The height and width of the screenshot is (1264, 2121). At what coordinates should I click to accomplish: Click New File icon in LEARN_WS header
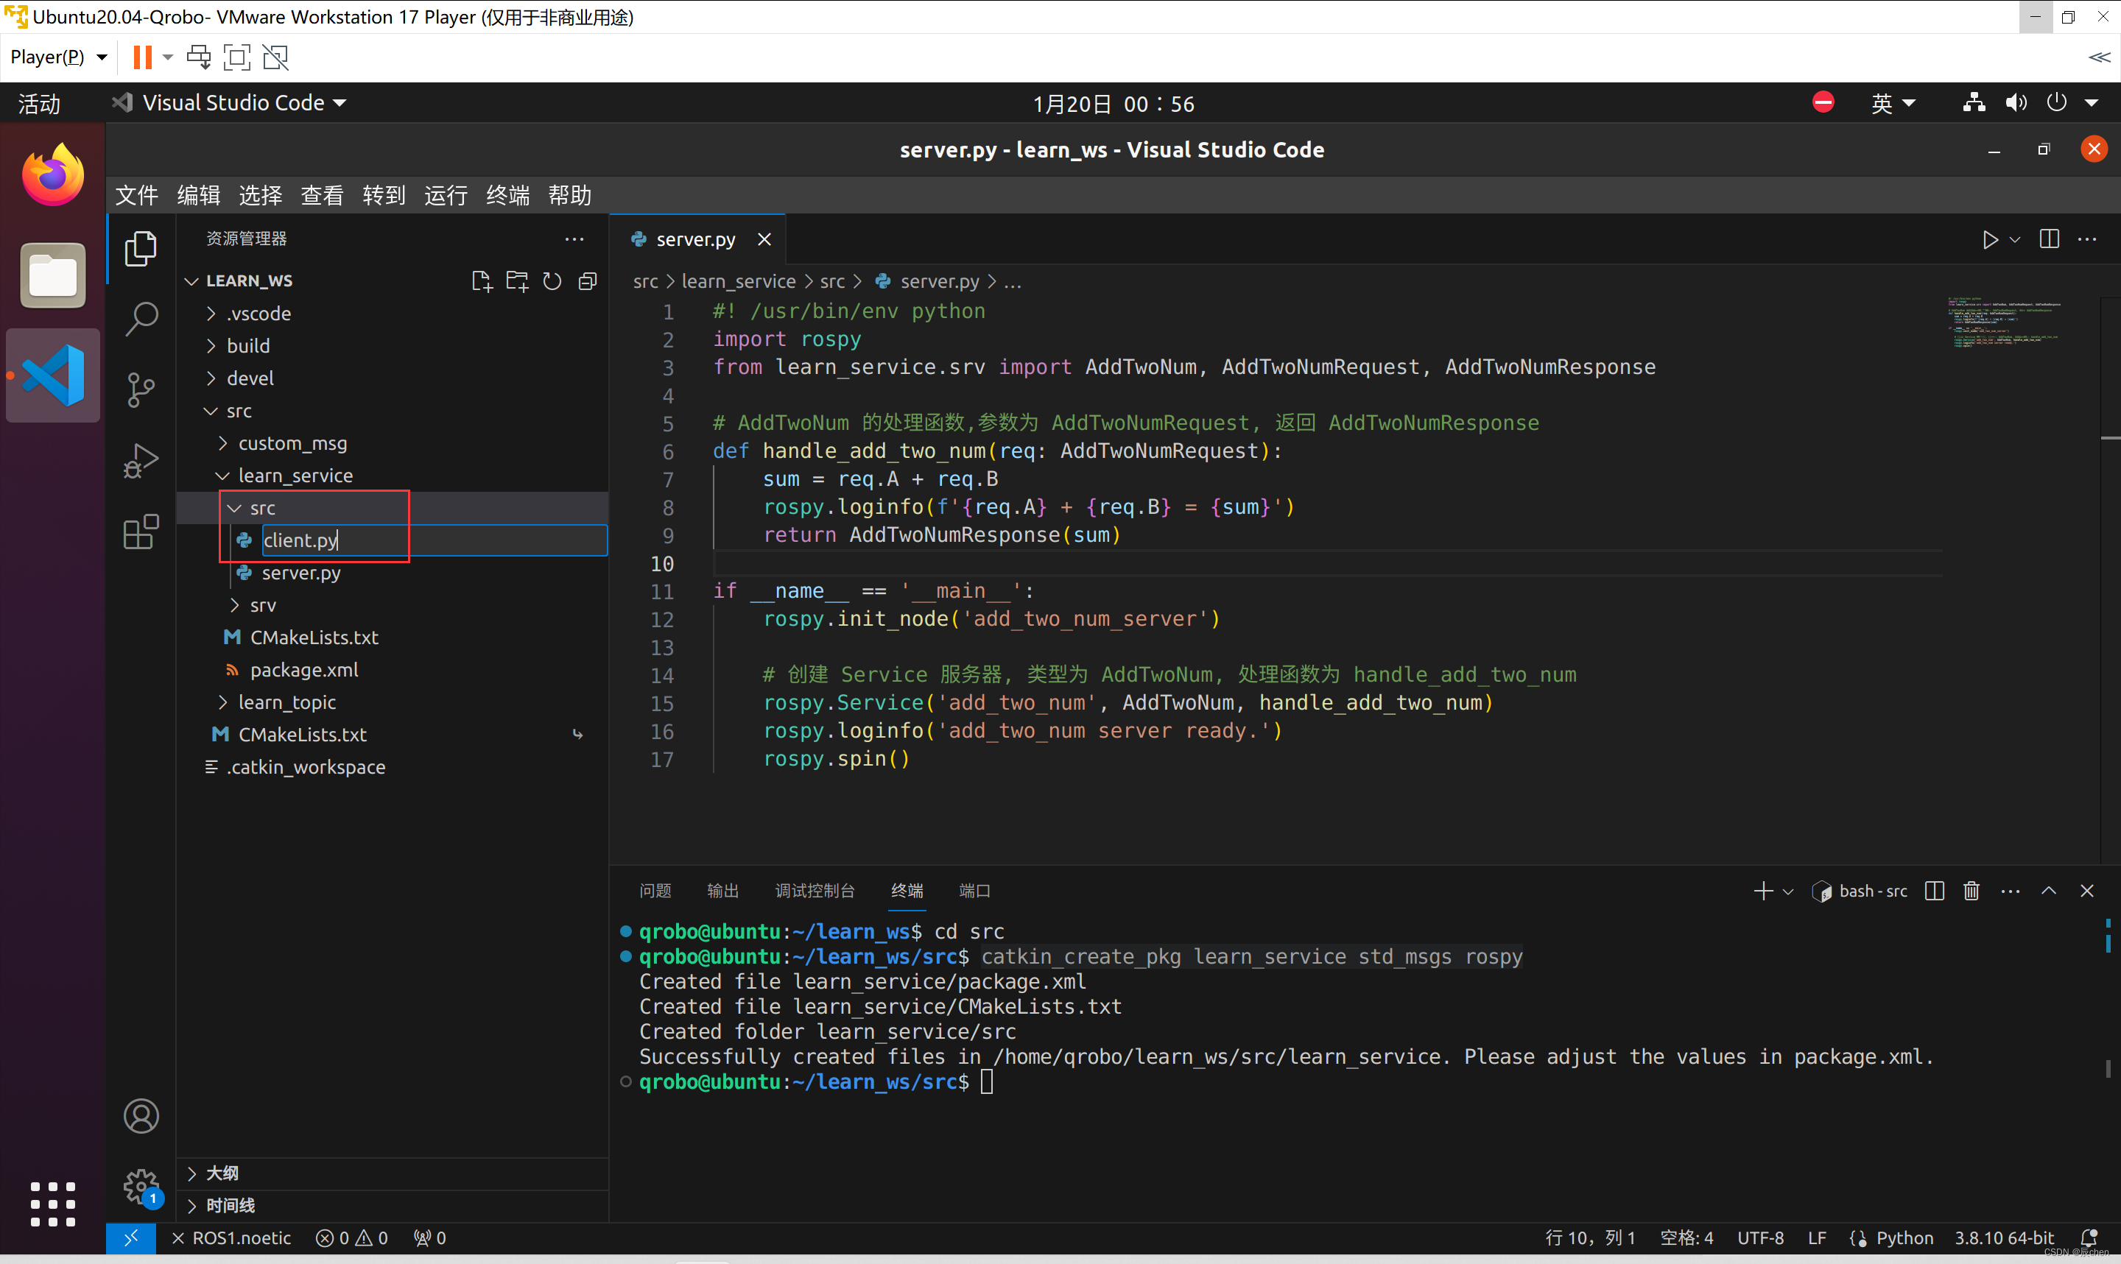click(x=481, y=281)
